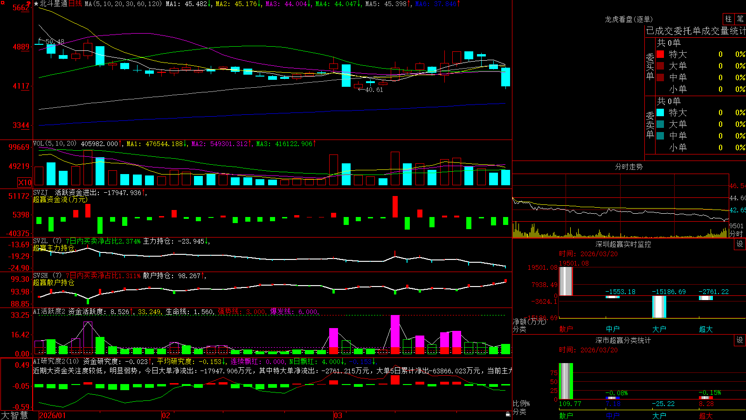Click the star icon before 北斗星通
This screenshot has width=746, height=420.
pos(36,4)
